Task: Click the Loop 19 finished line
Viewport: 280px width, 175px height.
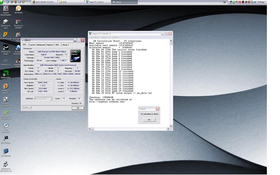Action: pos(112,91)
